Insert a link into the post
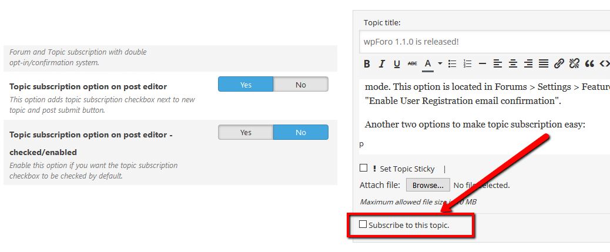Image resolution: width=610 pixels, height=252 pixels. tap(559, 63)
